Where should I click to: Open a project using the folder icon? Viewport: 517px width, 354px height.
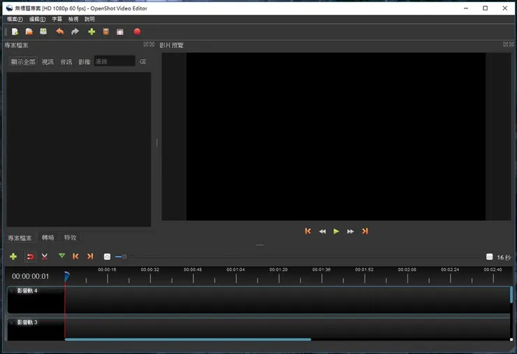click(x=29, y=31)
